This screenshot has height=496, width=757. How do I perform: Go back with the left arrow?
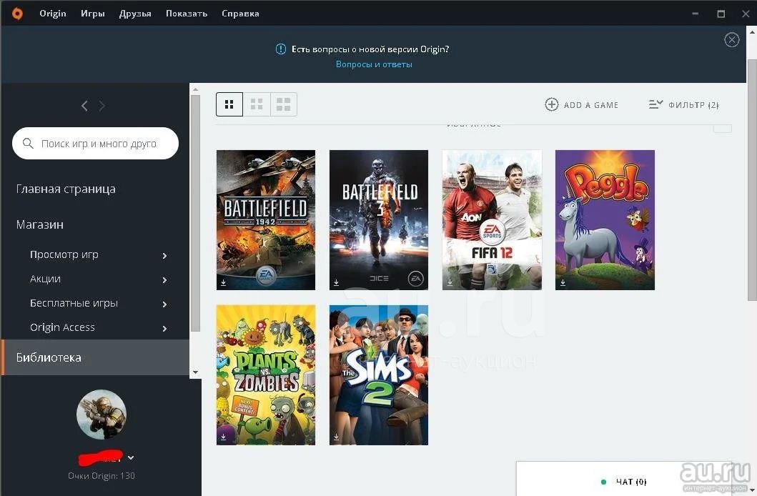[84, 106]
